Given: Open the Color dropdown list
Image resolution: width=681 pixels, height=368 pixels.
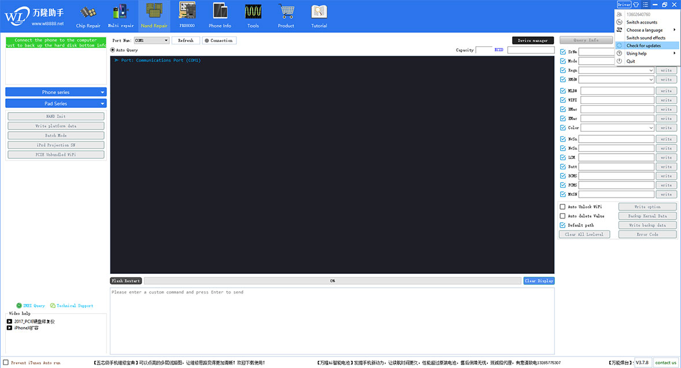Looking at the screenshot, I should coord(617,128).
